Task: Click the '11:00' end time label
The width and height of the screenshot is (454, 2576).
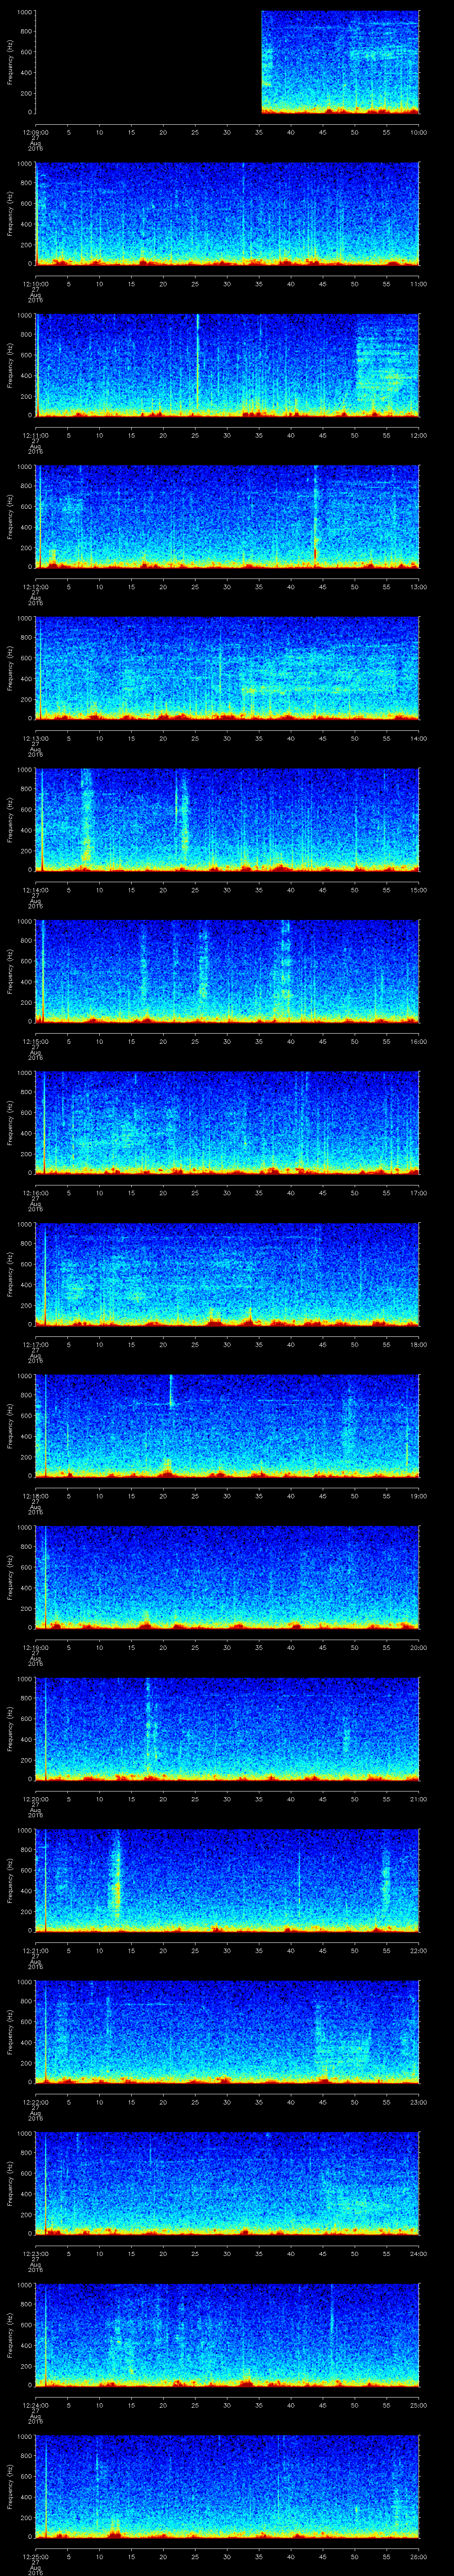Action: (419, 284)
